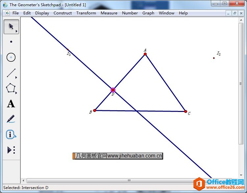Select the Arrow selection tool

[x=11, y=27]
